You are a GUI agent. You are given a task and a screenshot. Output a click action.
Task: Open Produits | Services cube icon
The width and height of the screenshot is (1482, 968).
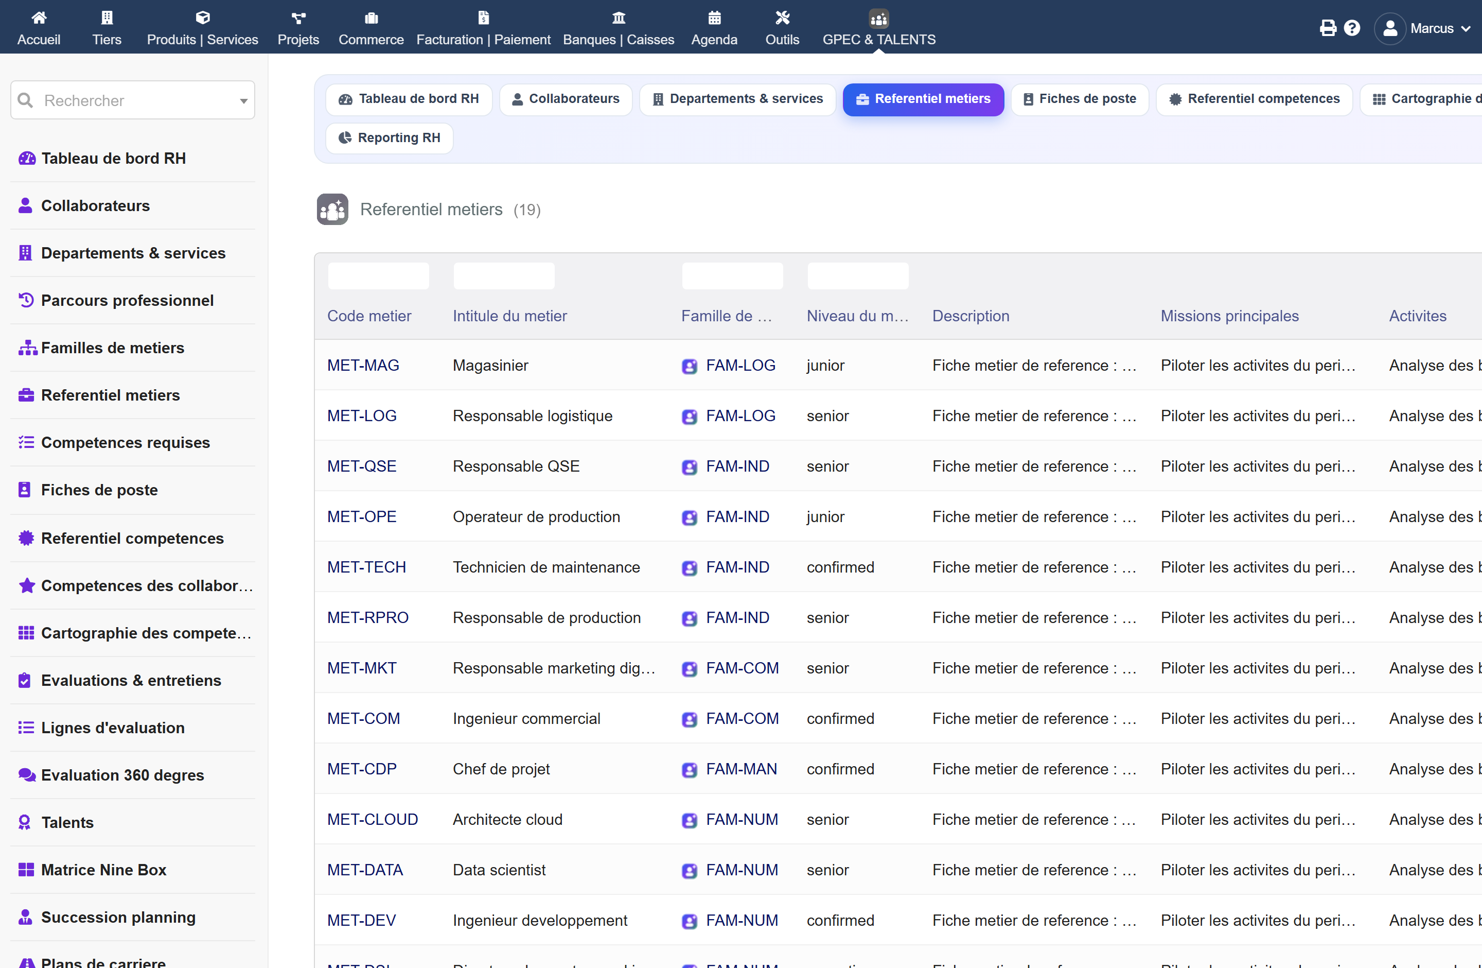(202, 18)
